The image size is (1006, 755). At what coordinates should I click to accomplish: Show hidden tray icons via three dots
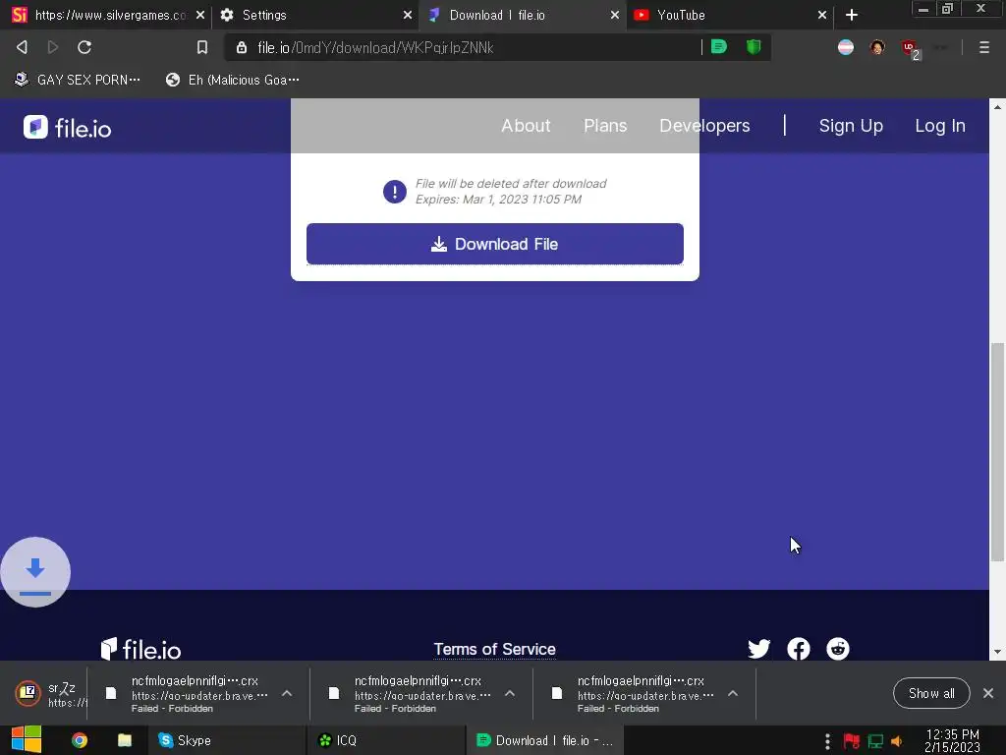(827, 741)
